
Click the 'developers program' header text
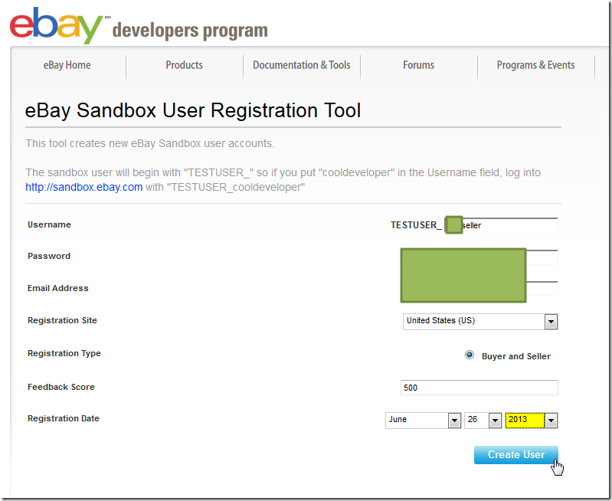(190, 31)
